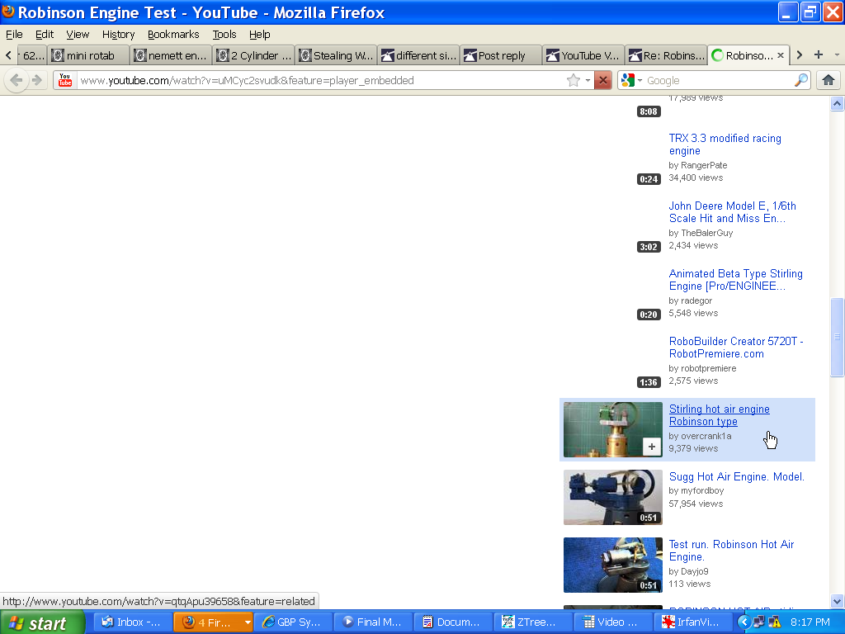Switch to ZTree... taskbar item
The height and width of the screenshot is (634, 845).
[x=533, y=622]
